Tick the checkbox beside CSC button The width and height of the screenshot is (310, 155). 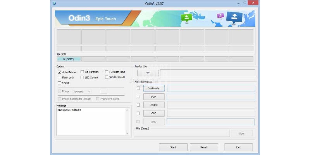pos(138,113)
